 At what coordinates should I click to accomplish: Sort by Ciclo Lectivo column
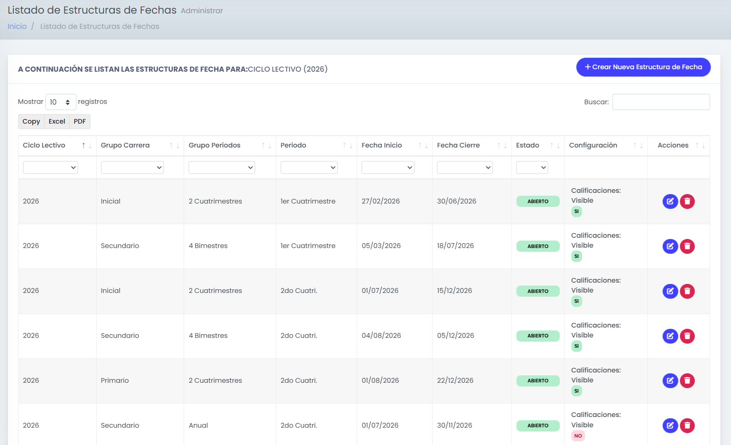(x=57, y=145)
